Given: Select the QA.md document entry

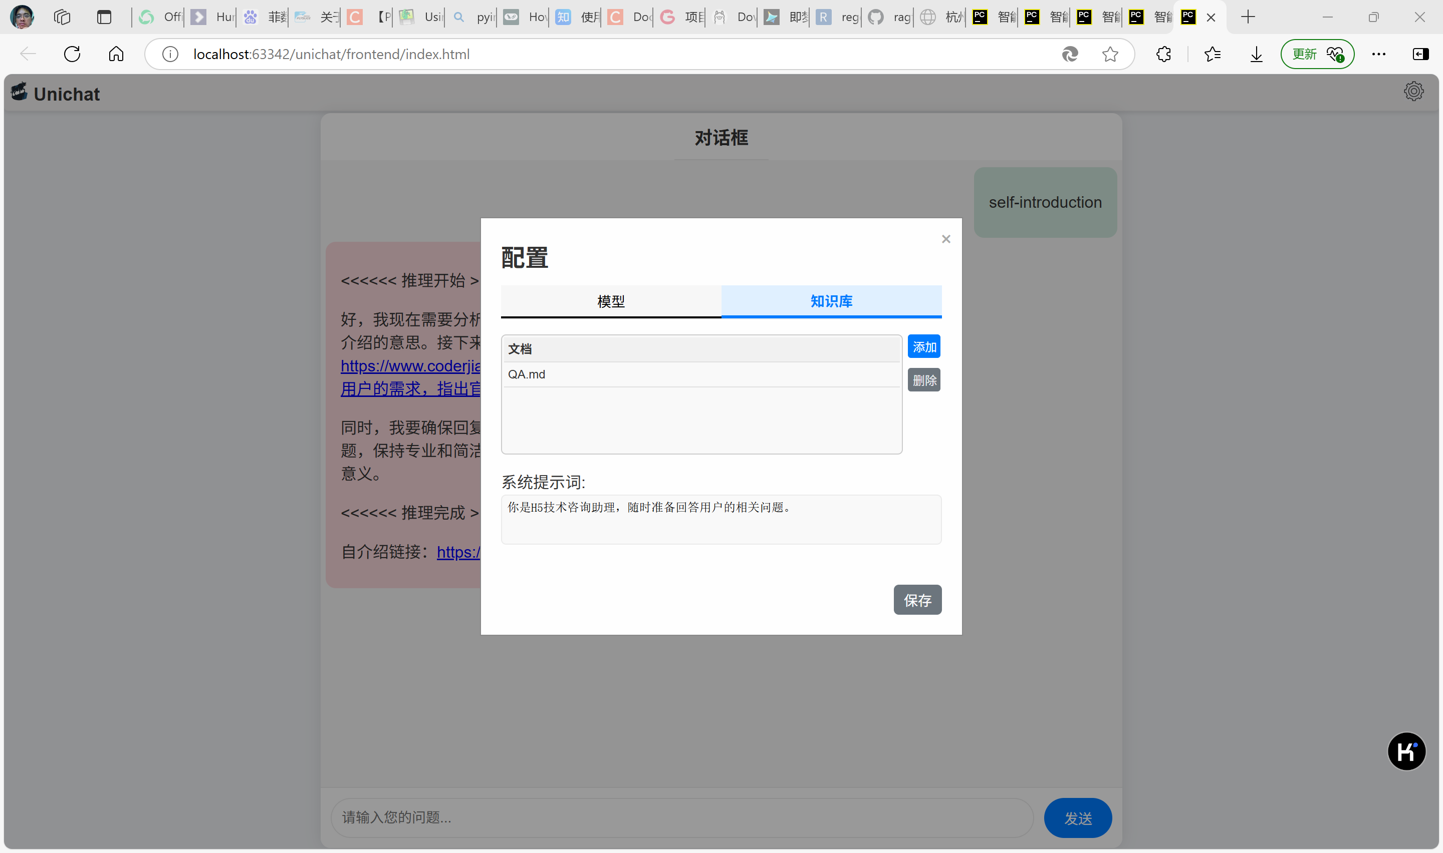Looking at the screenshot, I should coord(526,374).
